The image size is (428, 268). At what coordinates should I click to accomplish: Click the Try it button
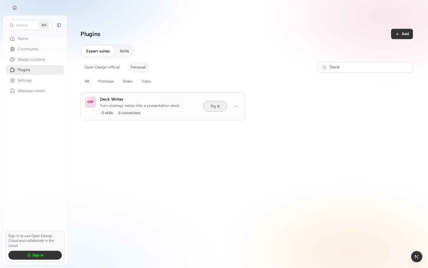coord(215,106)
